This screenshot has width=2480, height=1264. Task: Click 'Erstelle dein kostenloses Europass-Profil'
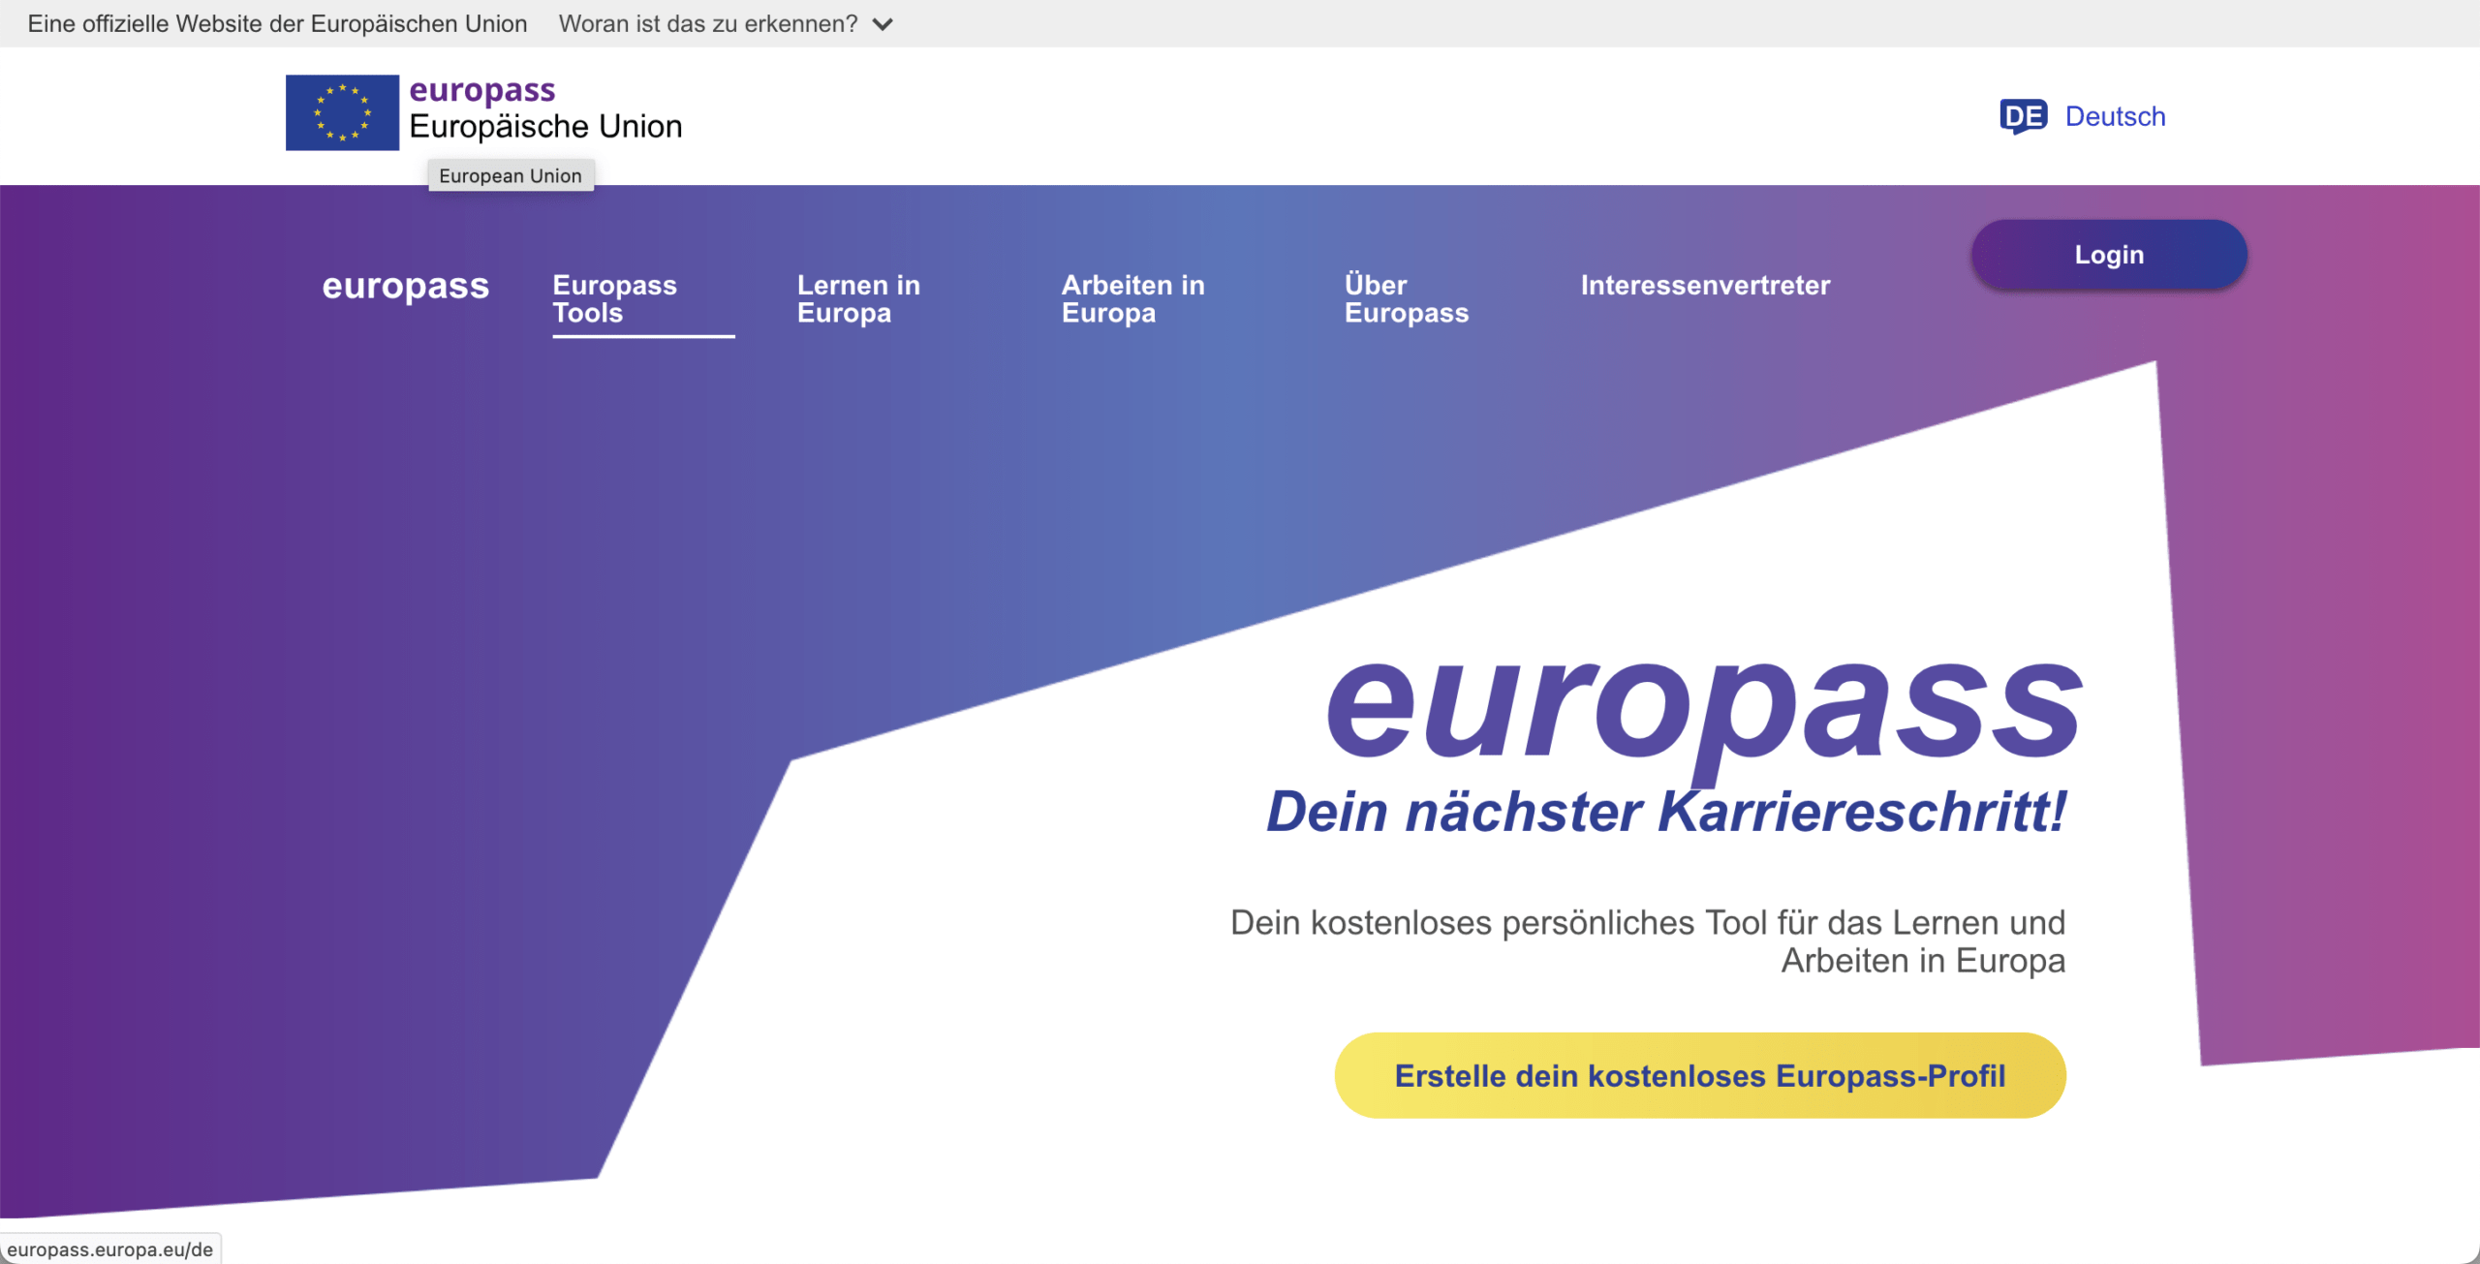(1698, 1074)
